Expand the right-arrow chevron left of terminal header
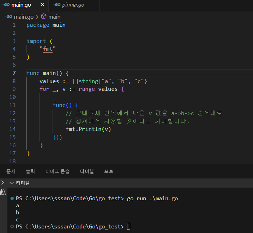This screenshot has width=253, height=233. click(3, 183)
